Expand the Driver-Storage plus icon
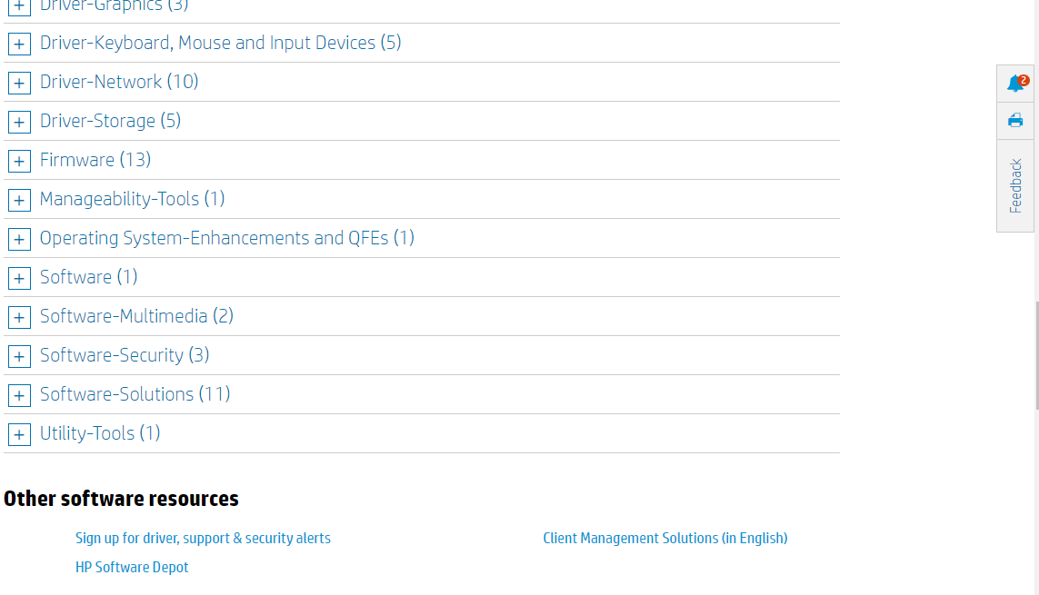This screenshot has height=595, width=1039. click(x=19, y=122)
